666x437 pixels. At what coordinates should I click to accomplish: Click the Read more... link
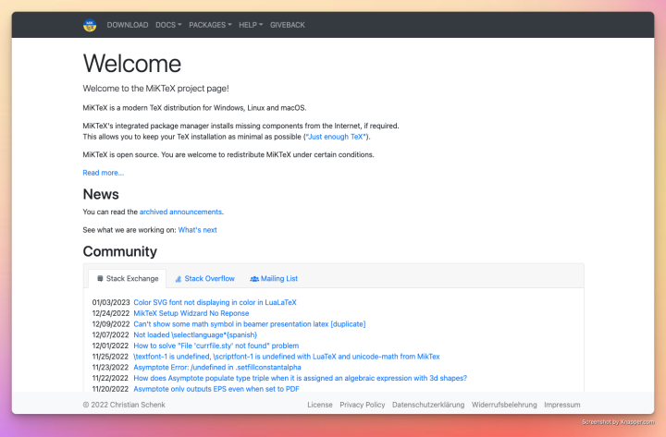point(104,173)
